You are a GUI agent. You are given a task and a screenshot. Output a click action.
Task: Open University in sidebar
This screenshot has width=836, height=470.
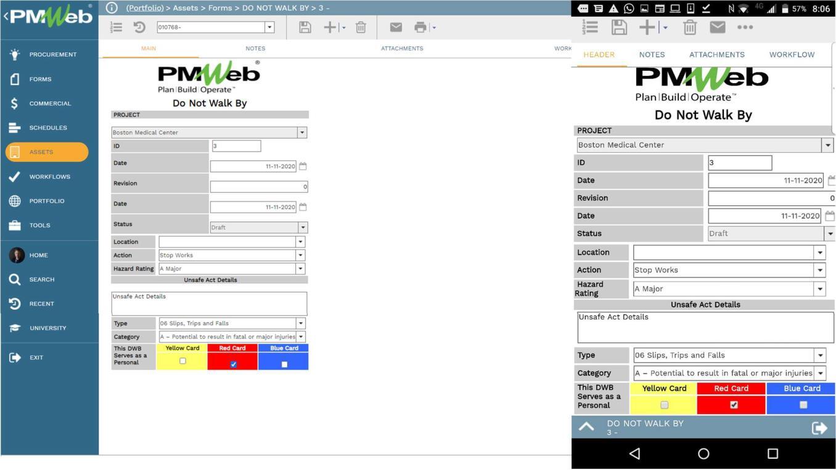[x=38, y=328]
